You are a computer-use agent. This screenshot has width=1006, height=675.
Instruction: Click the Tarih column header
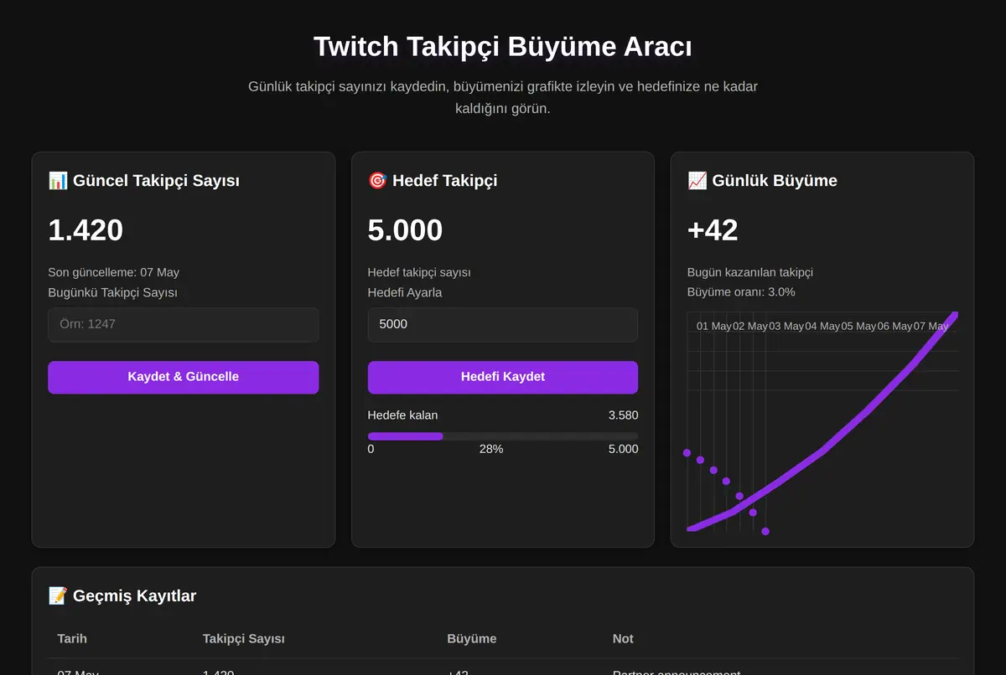(x=72, y=638)
